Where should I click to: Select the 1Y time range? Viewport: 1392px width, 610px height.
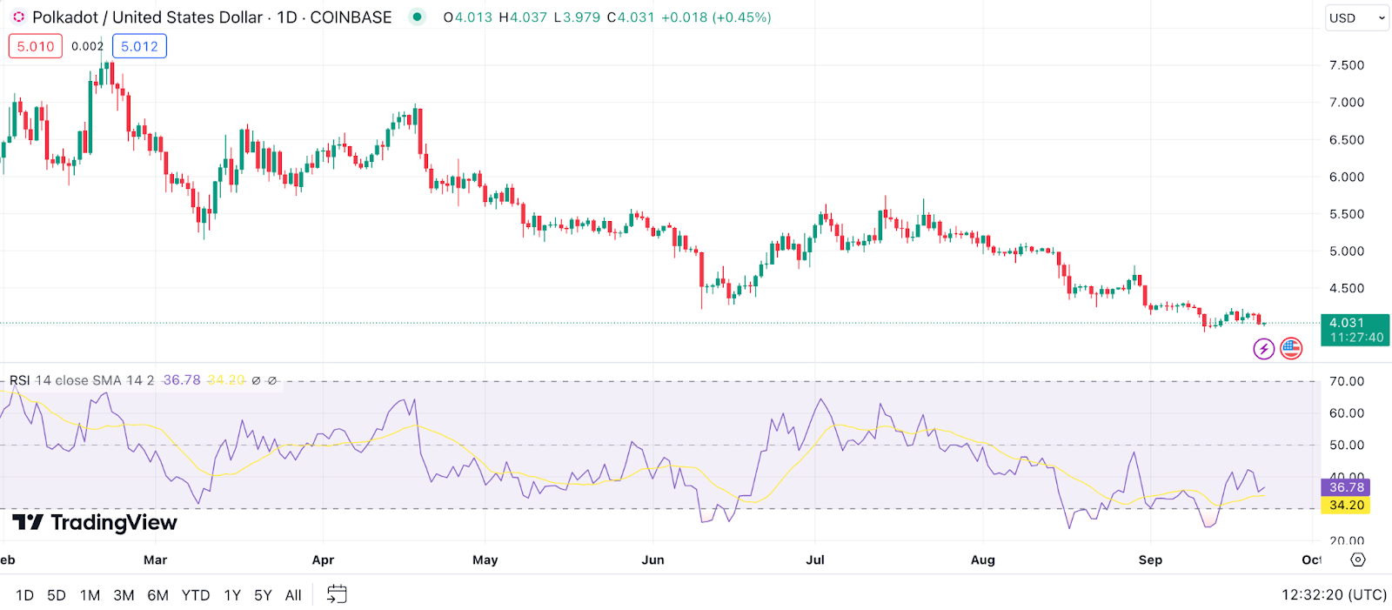point(232,595)
